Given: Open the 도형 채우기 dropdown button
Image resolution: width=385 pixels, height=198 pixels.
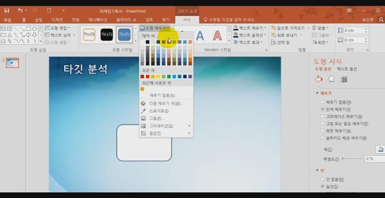Looking at the screenshot, I should (155, 28).
